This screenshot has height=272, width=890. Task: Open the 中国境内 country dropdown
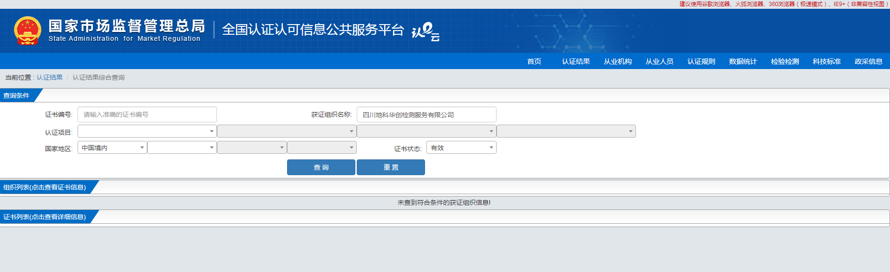click(112, 147)
